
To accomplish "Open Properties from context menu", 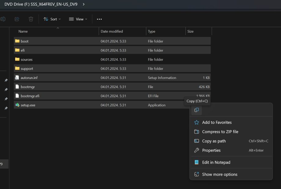I will coord(211,150).
